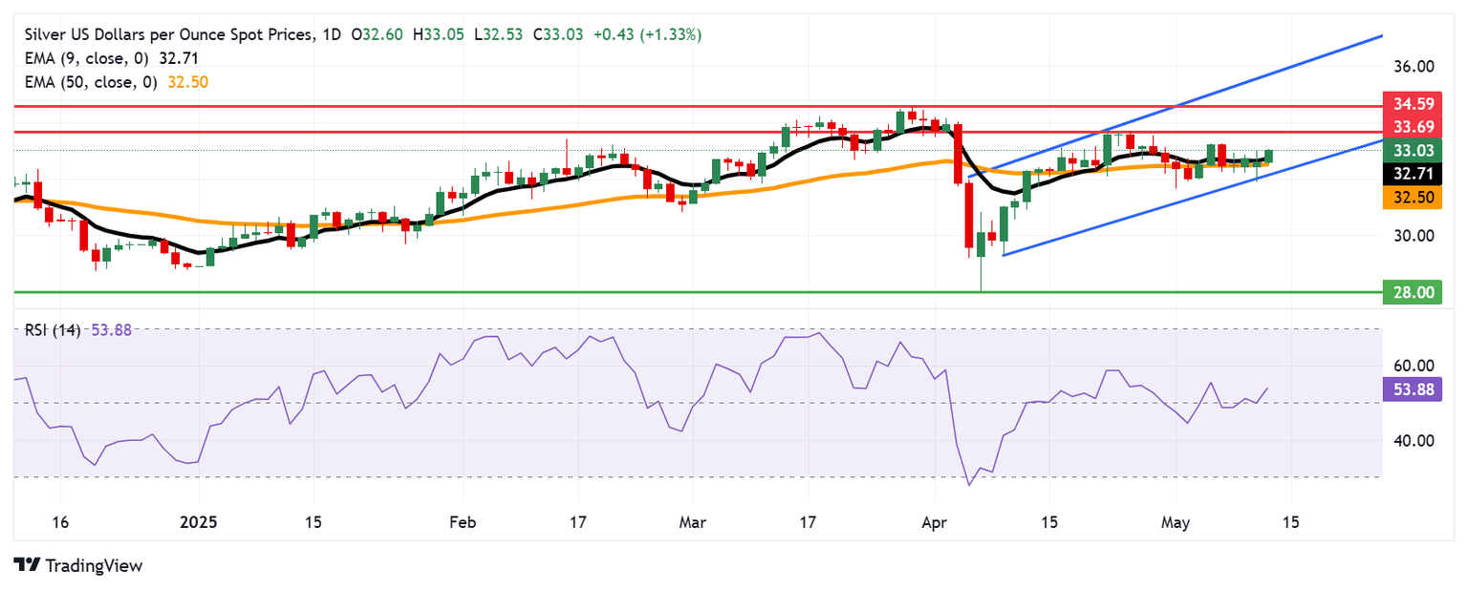Click the 36.00 price axis label
1468x589 pixels.
pos(1414,67)
